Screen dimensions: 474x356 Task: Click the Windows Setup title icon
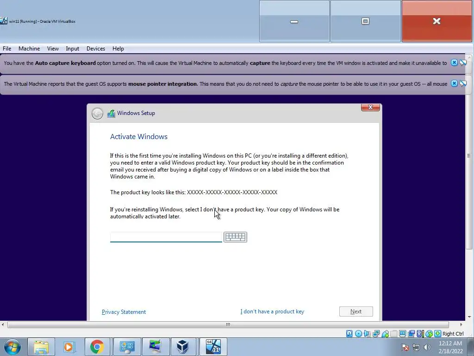111,114
